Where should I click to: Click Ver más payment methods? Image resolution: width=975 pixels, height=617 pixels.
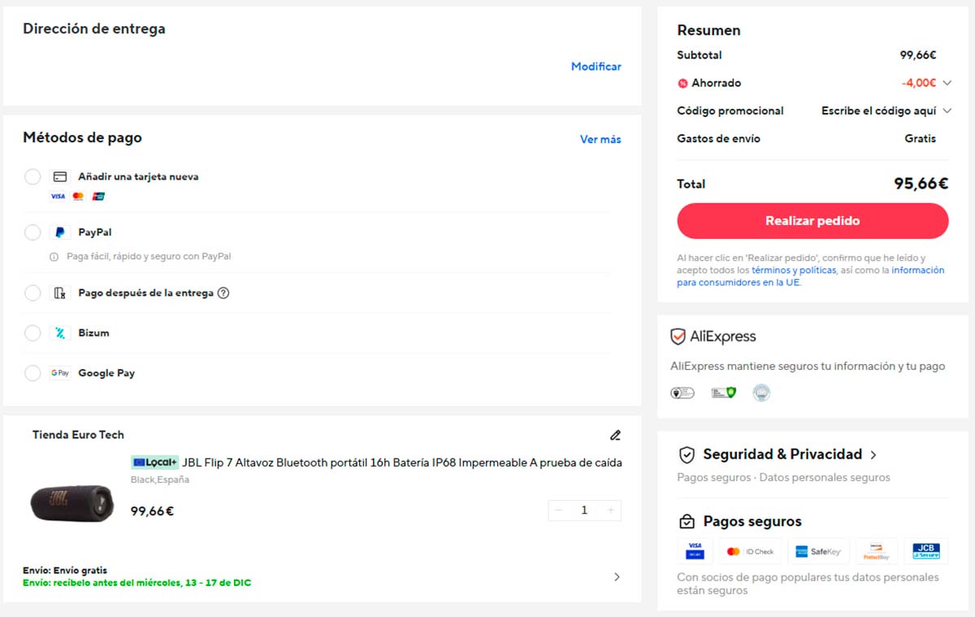600,138
